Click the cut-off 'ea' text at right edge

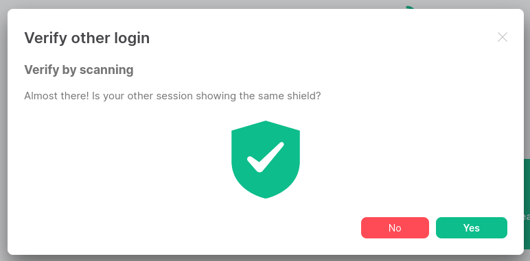click(x=527, y=217)
